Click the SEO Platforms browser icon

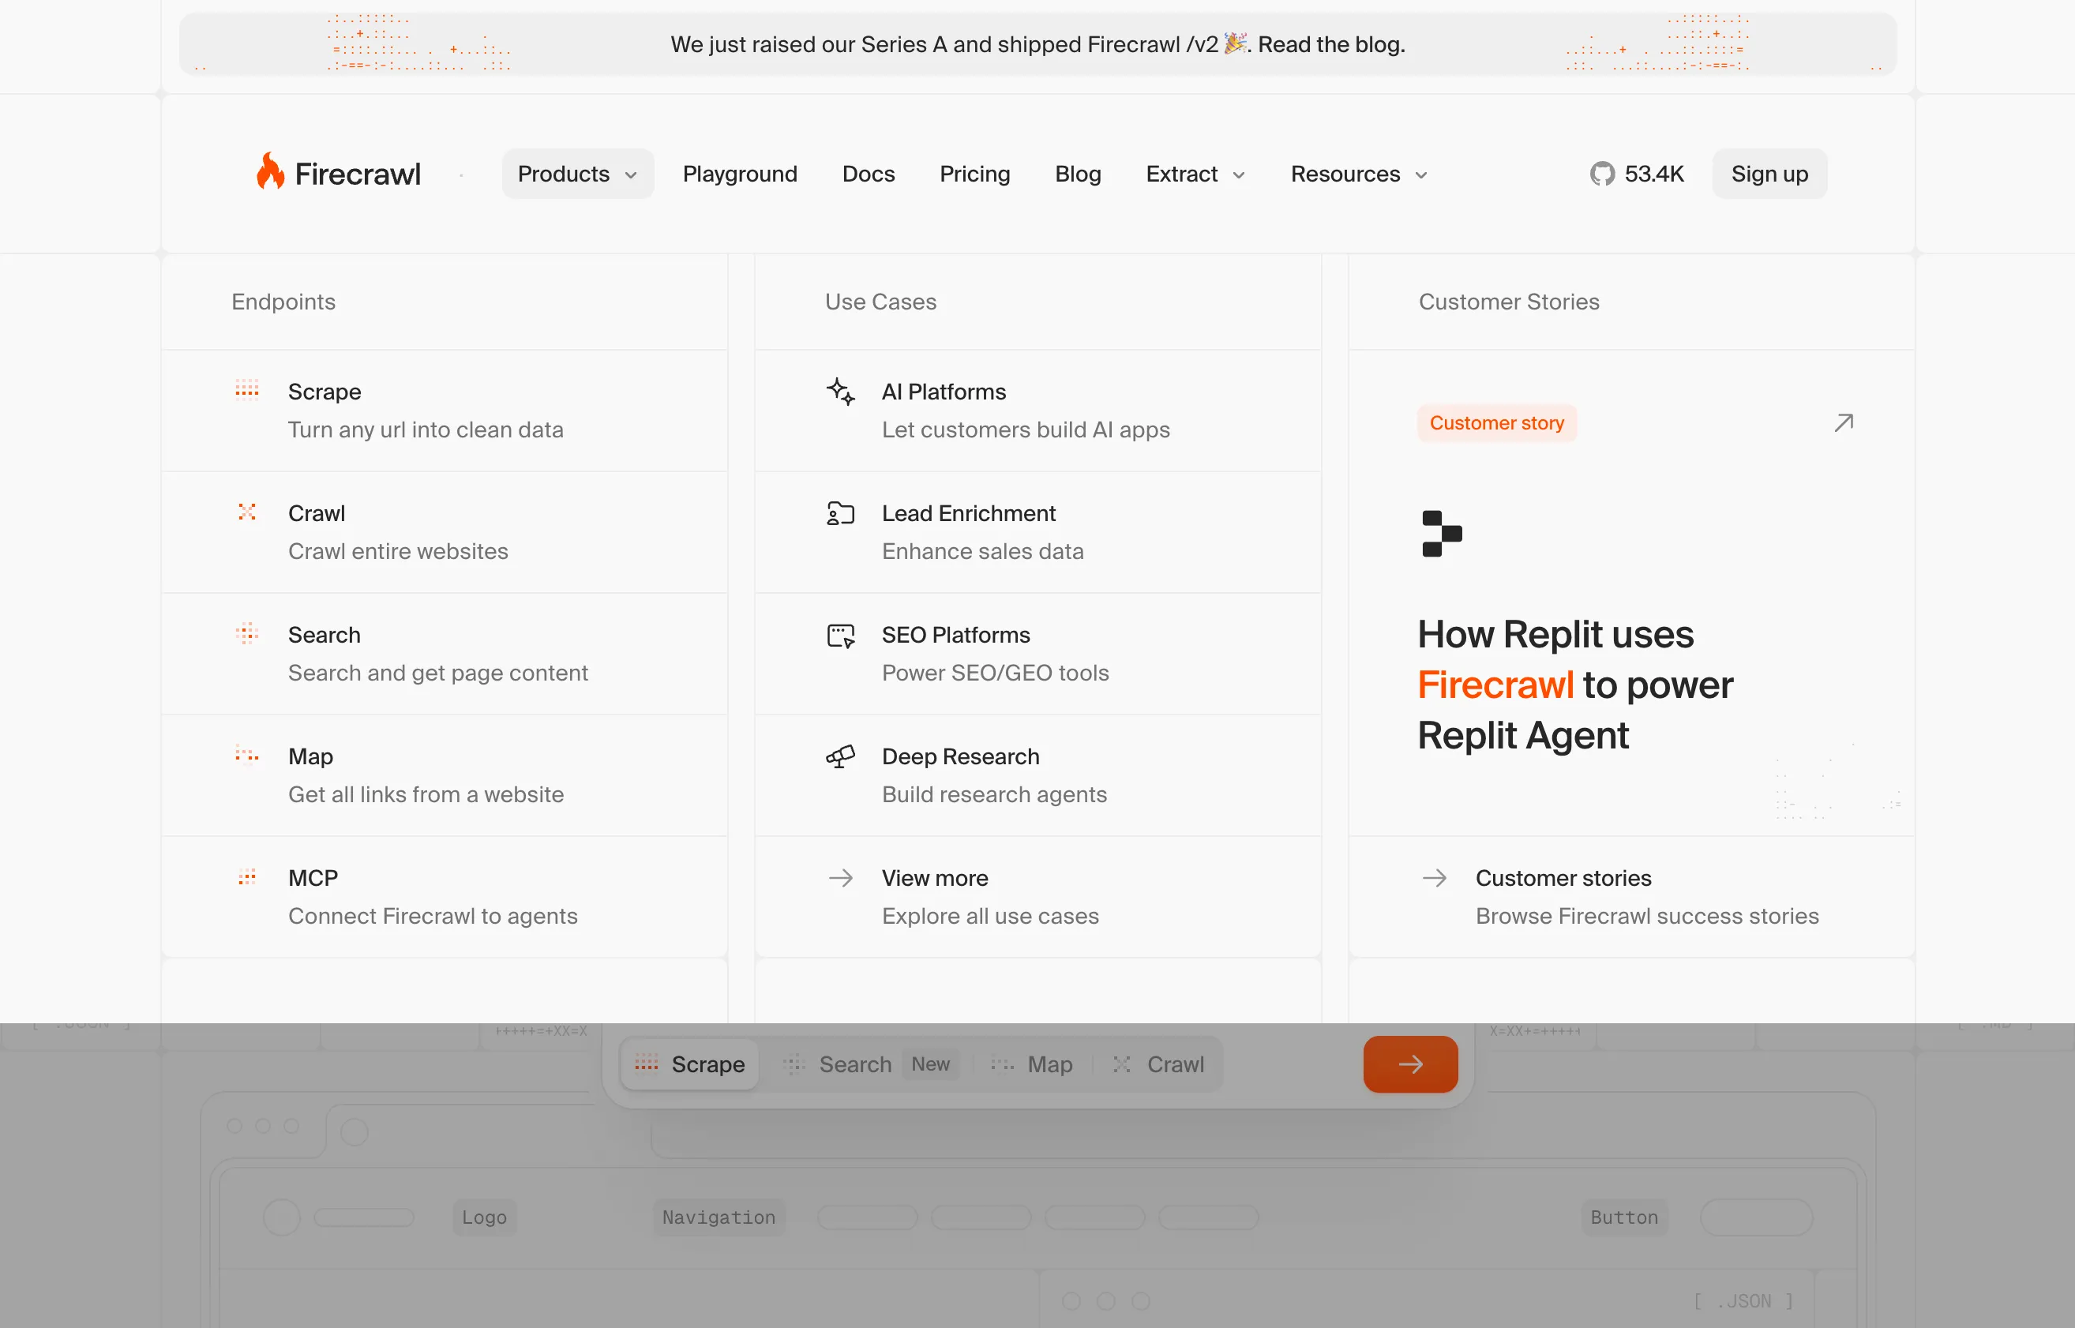pyautogui.click(x=840, y=635)
